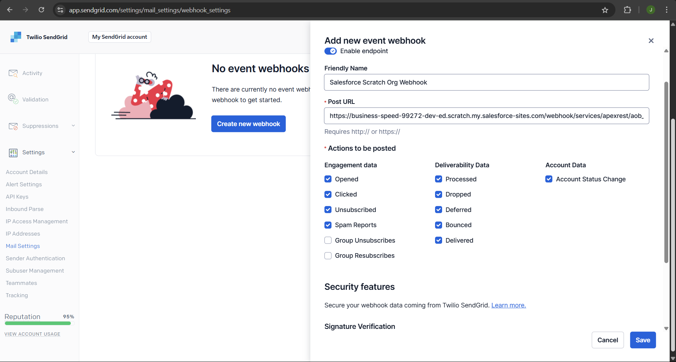
Task: Uncheck the Bounced checkbox
Action: click(x=439, y=225)
